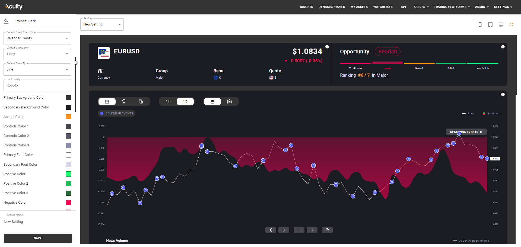Image resolution: width=521 pixels, height=247 pixels.
Task: Toggle the Sentiment legend in the chart
Action: point(491,114)
